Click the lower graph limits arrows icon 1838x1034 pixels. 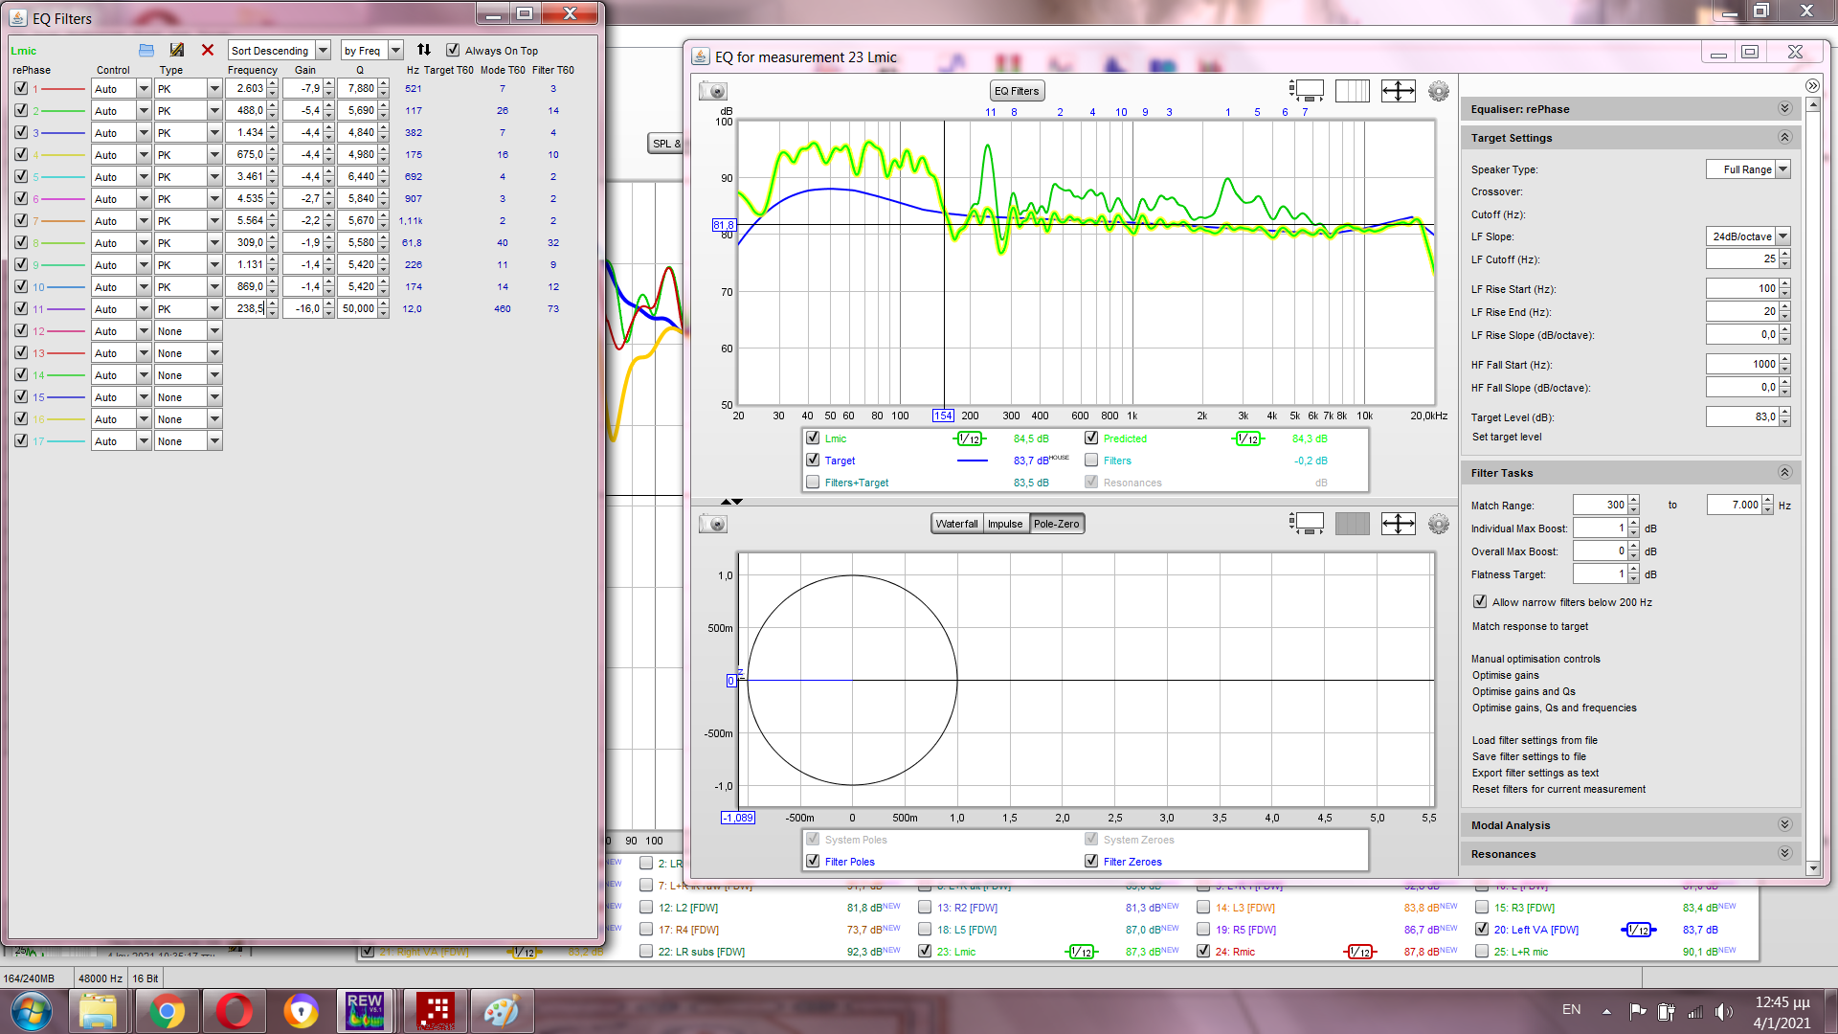tap(1398, 524)
